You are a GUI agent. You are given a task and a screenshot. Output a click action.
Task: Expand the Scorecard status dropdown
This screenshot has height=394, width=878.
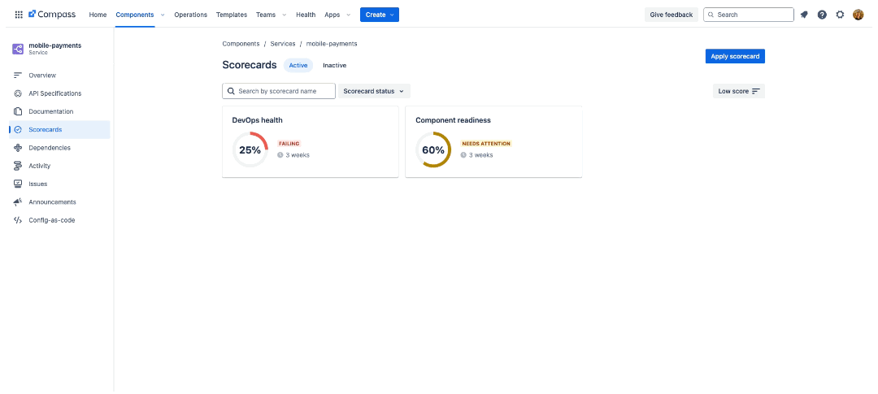374,91
